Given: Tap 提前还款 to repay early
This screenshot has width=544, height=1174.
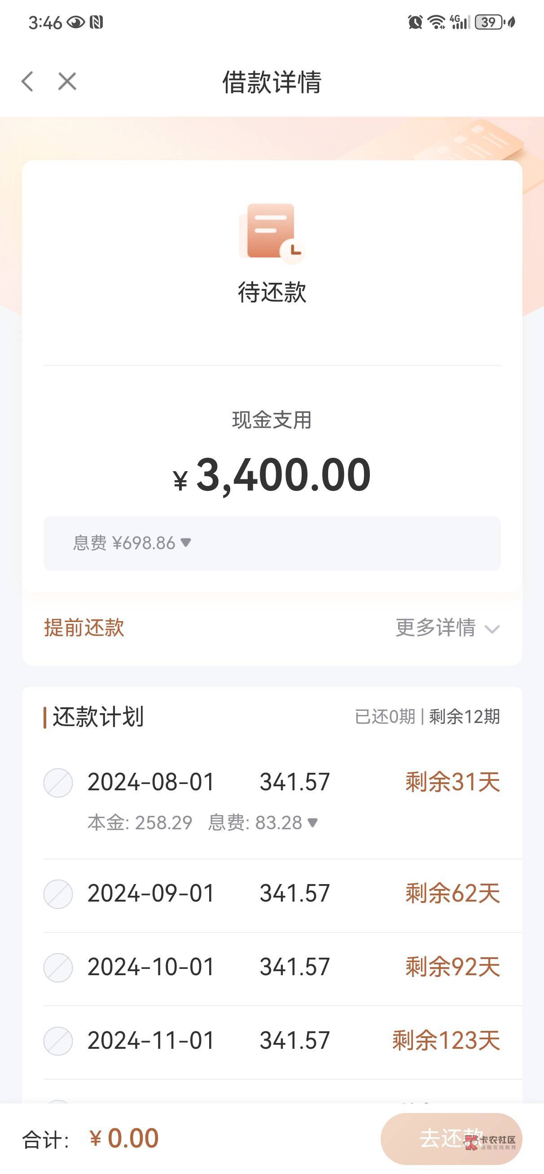Looking at the screenshot, I should [x=84, y=628].
